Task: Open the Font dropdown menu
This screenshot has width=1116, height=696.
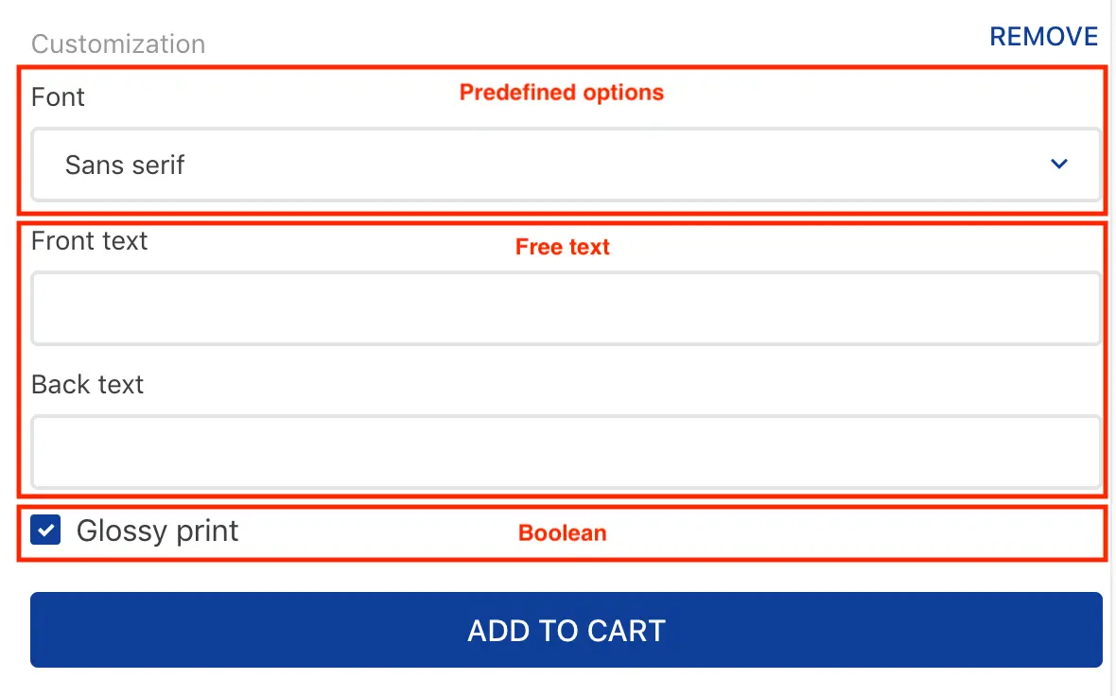Action: pos(566,165)
